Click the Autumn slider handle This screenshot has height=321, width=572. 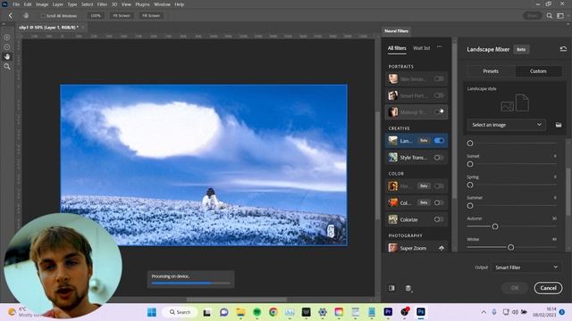495,226
